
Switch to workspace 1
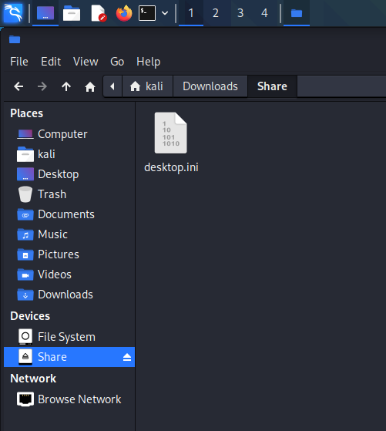[x=191, y=13]
